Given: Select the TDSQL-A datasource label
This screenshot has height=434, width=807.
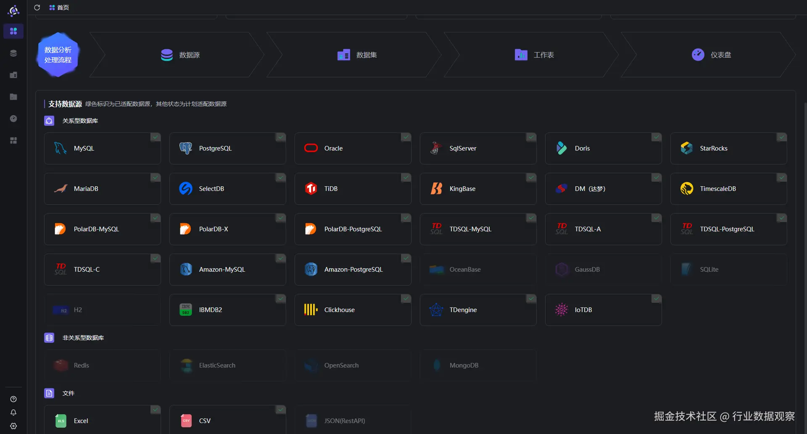Looking at the screenshot, I should [x=588, y=229].
